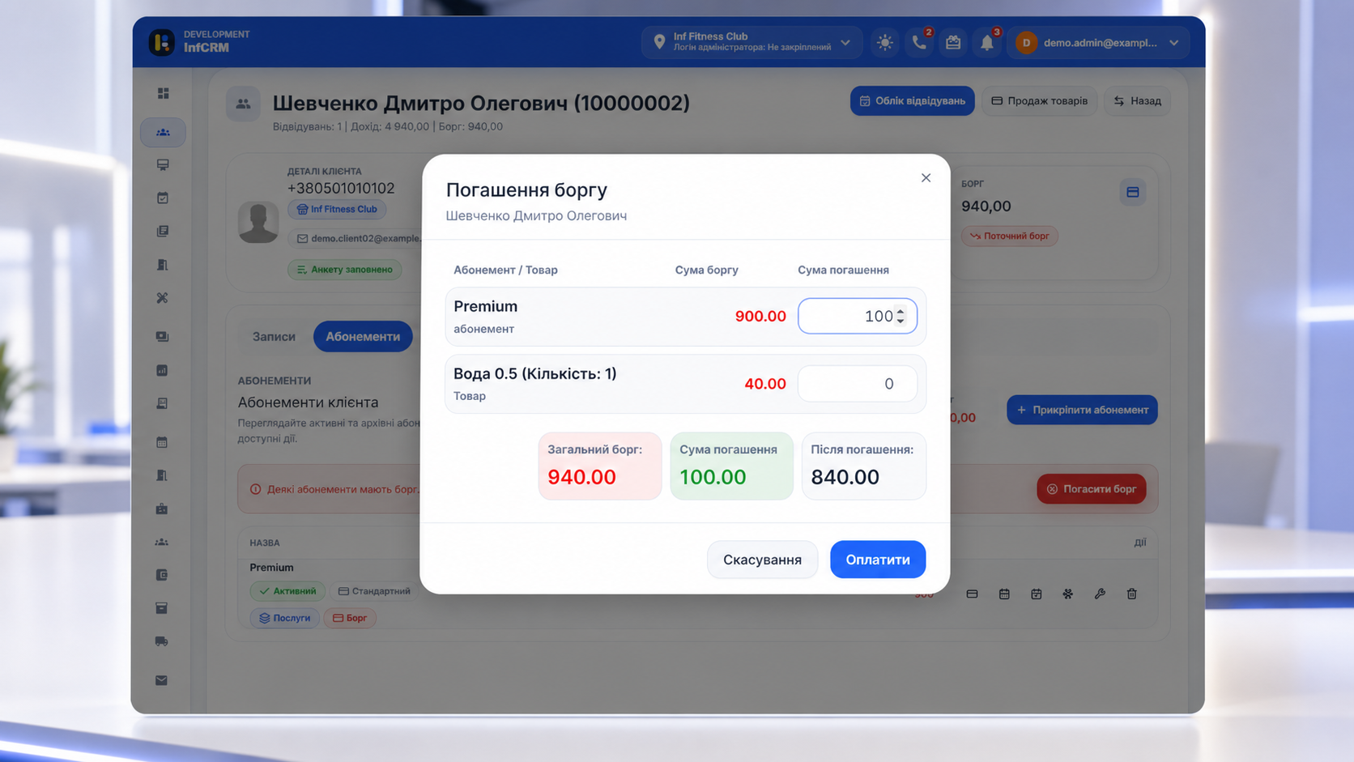Open the dashboard grid icon in the sidebar
Viewport: 1354px width, 762px height.
point(163,93)
